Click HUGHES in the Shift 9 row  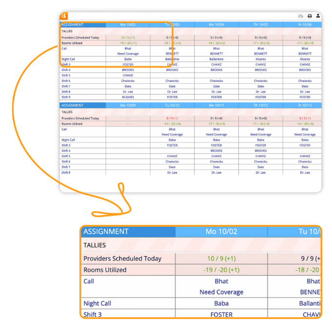pyautogui.click(x=128, y=97)
